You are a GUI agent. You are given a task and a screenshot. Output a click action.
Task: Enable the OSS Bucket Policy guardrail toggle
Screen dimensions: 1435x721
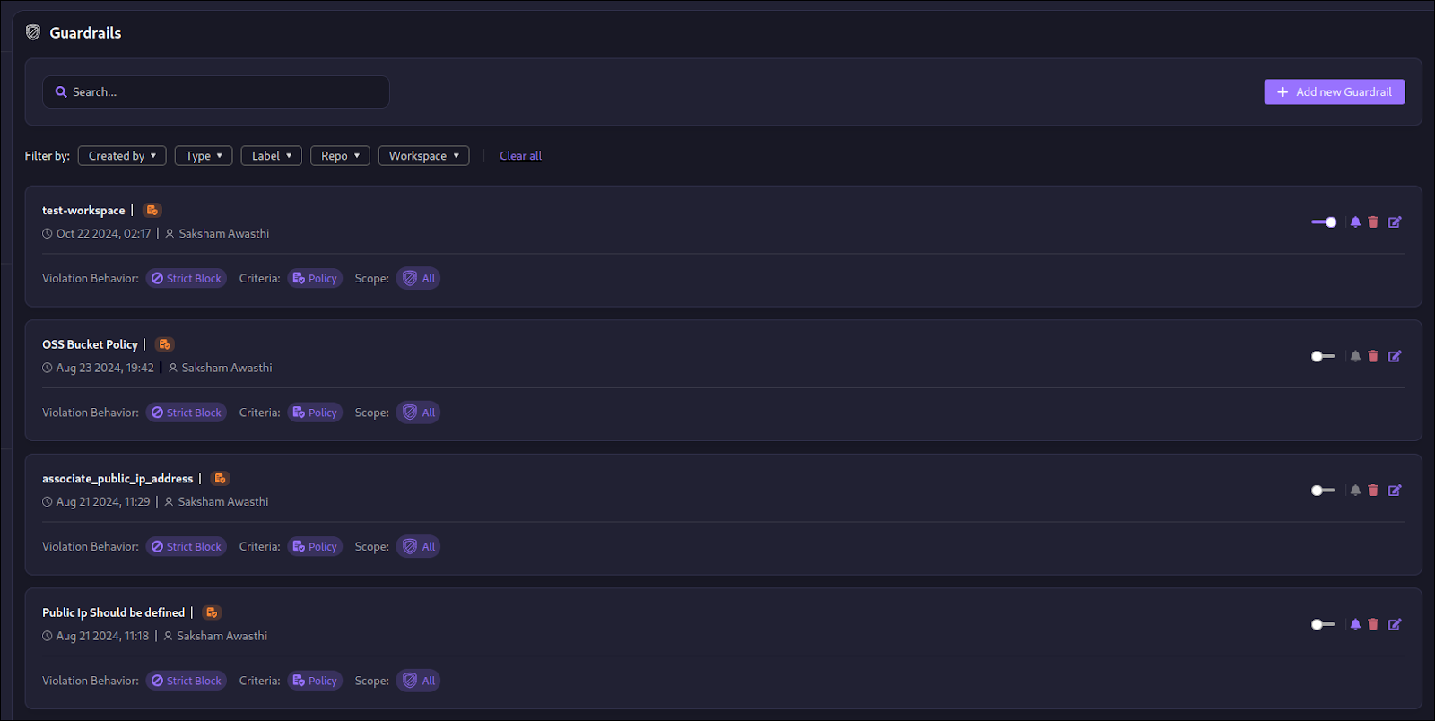click(1324, 356)
